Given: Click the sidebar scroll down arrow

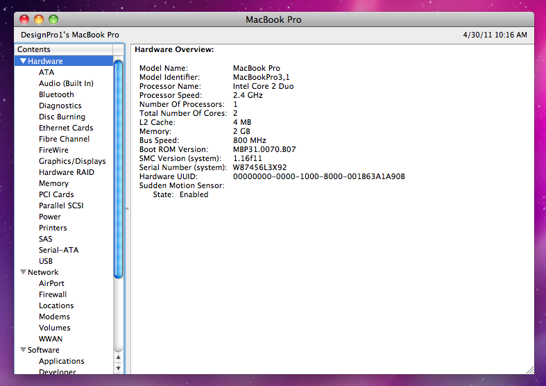Looking at the screenshot, I should click(119, 369).
